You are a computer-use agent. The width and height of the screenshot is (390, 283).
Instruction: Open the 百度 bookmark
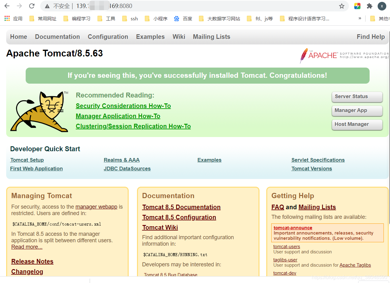[183, 19]
